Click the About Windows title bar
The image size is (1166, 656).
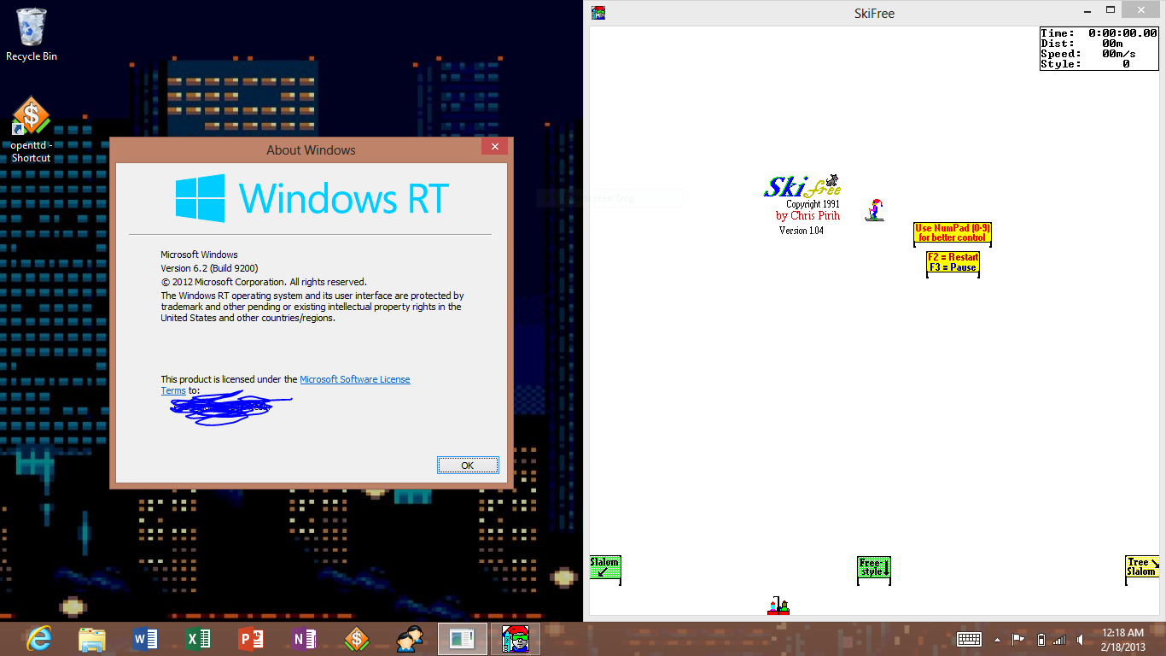pyautogui.click(x=311, y=150)
